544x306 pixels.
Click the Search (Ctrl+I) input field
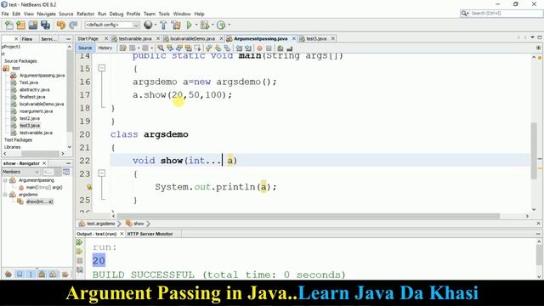pyautogui.click(x=507, y=14)
